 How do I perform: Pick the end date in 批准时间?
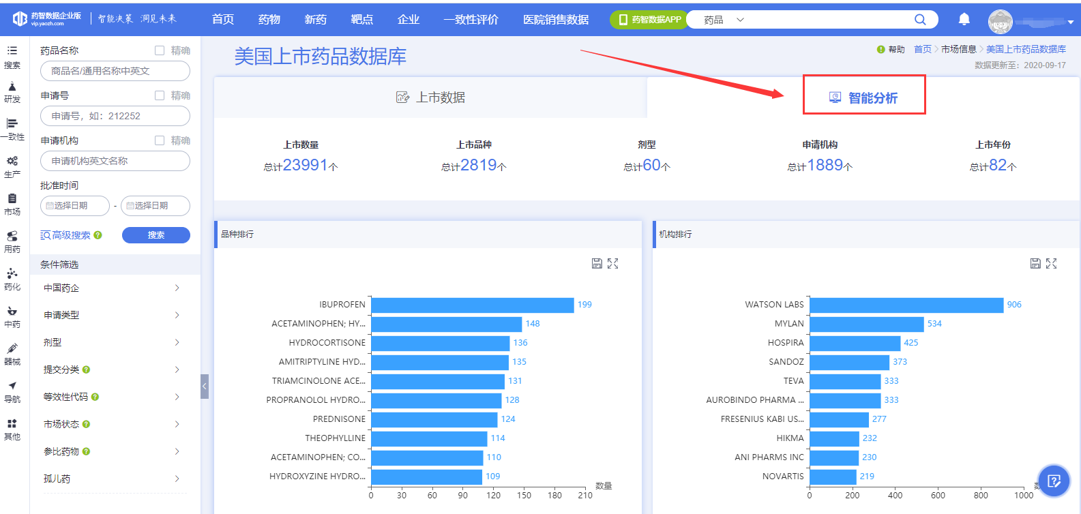pyautogui.click(x=156, y=206)
